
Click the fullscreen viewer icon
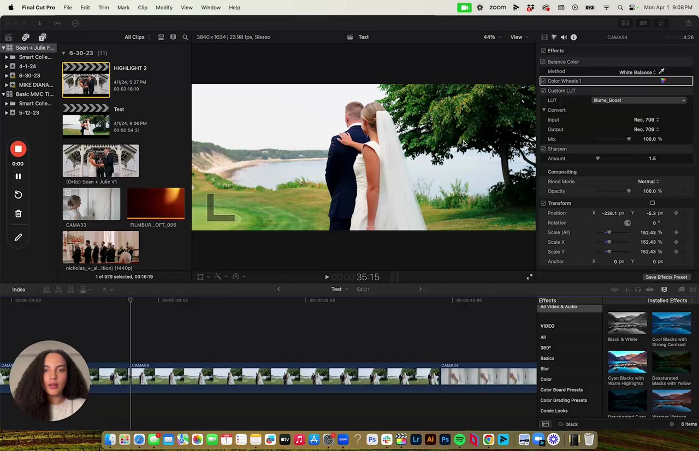click(529, 277)
